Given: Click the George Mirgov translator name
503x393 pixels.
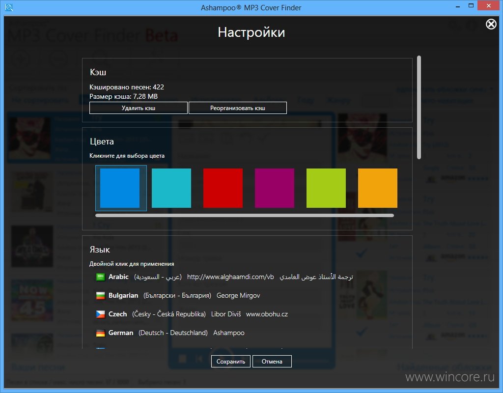Looking at the screenshot, I should click(238, 295).
